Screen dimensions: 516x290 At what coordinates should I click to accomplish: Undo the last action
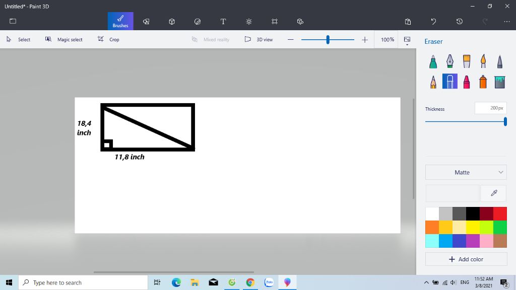tap(433, 22)
